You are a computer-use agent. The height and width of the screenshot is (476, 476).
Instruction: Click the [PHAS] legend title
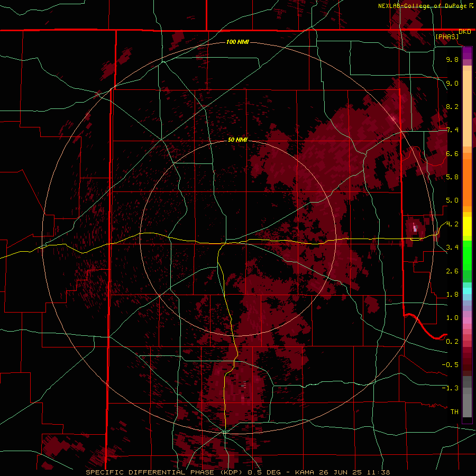[447, 36]
